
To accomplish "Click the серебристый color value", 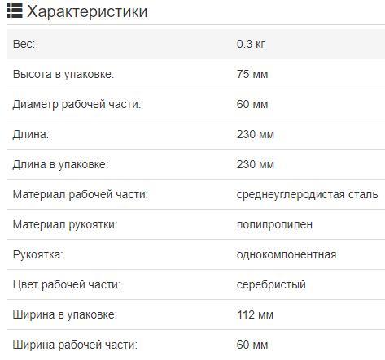I will pyautogui.click(x=271, y=284).
